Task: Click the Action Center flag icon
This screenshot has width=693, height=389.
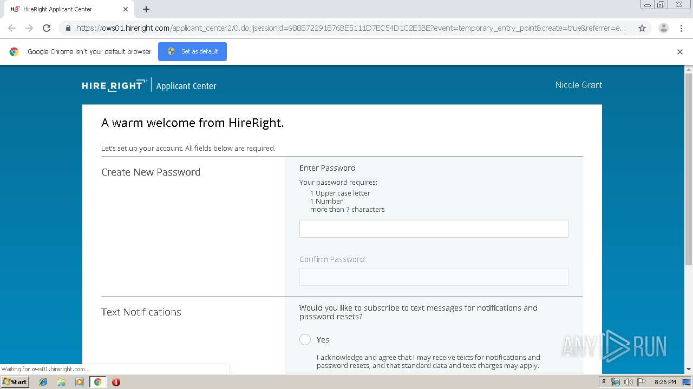Action: pyautogui.click(x=641, y=382)
